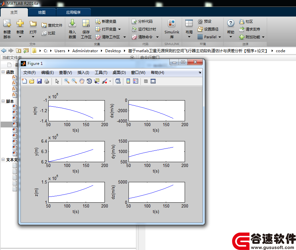Toggle the Edit Plot pointer tool
Viewport: 296px width, 250px height.
click(57, 81)
